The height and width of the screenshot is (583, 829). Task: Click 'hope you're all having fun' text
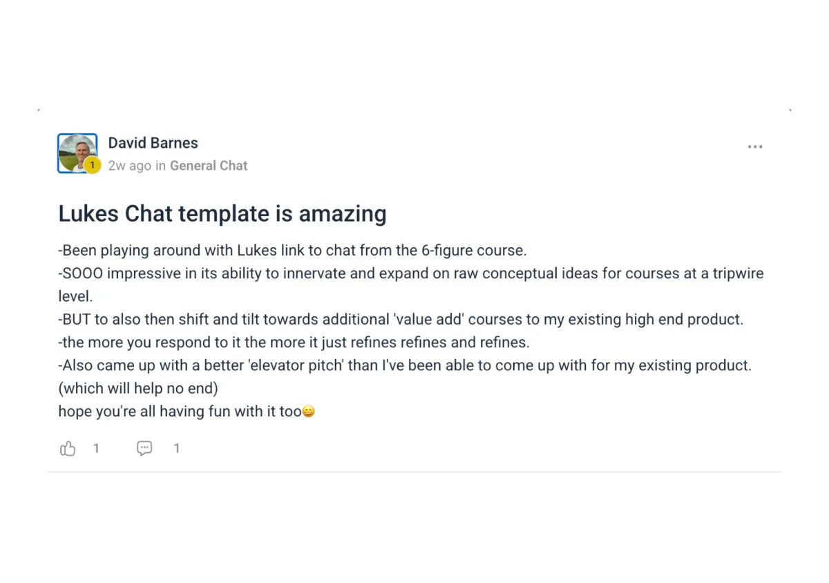point(180,412)
